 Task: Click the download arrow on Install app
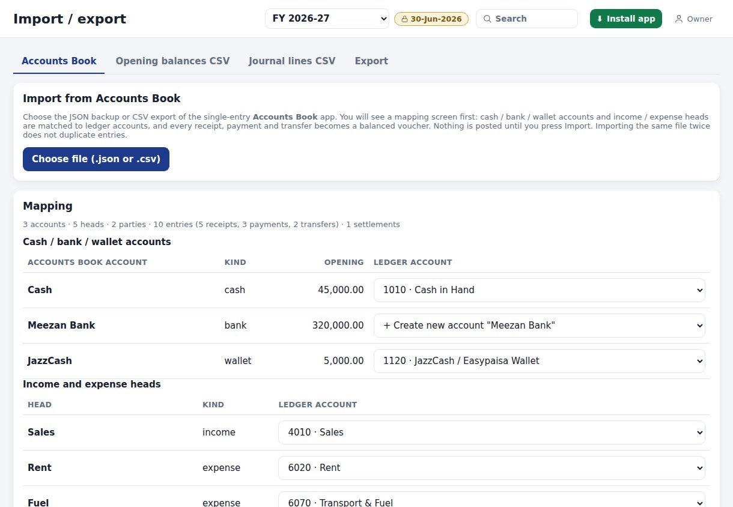(x=600, y=19)
